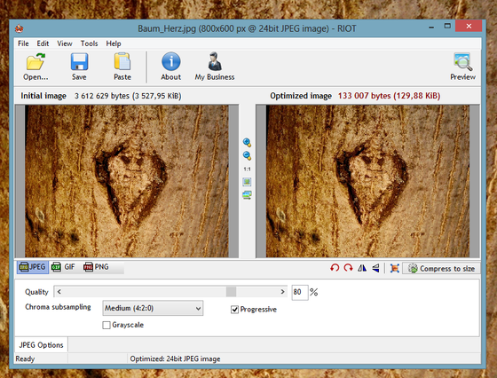Expand the Chroma subsampling dropdown
Viewport: 497px width, 378px height.
[x=153, y=308]
